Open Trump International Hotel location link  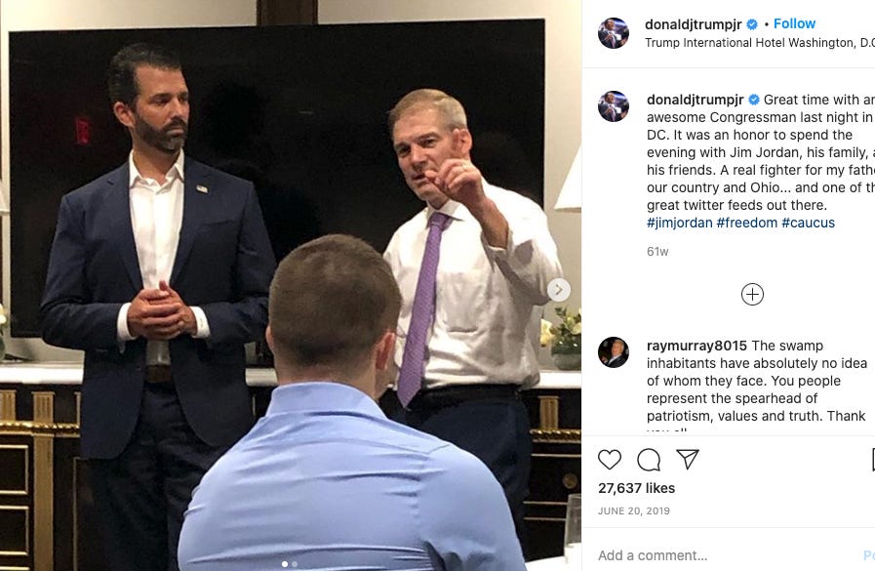tap(760, 42)
